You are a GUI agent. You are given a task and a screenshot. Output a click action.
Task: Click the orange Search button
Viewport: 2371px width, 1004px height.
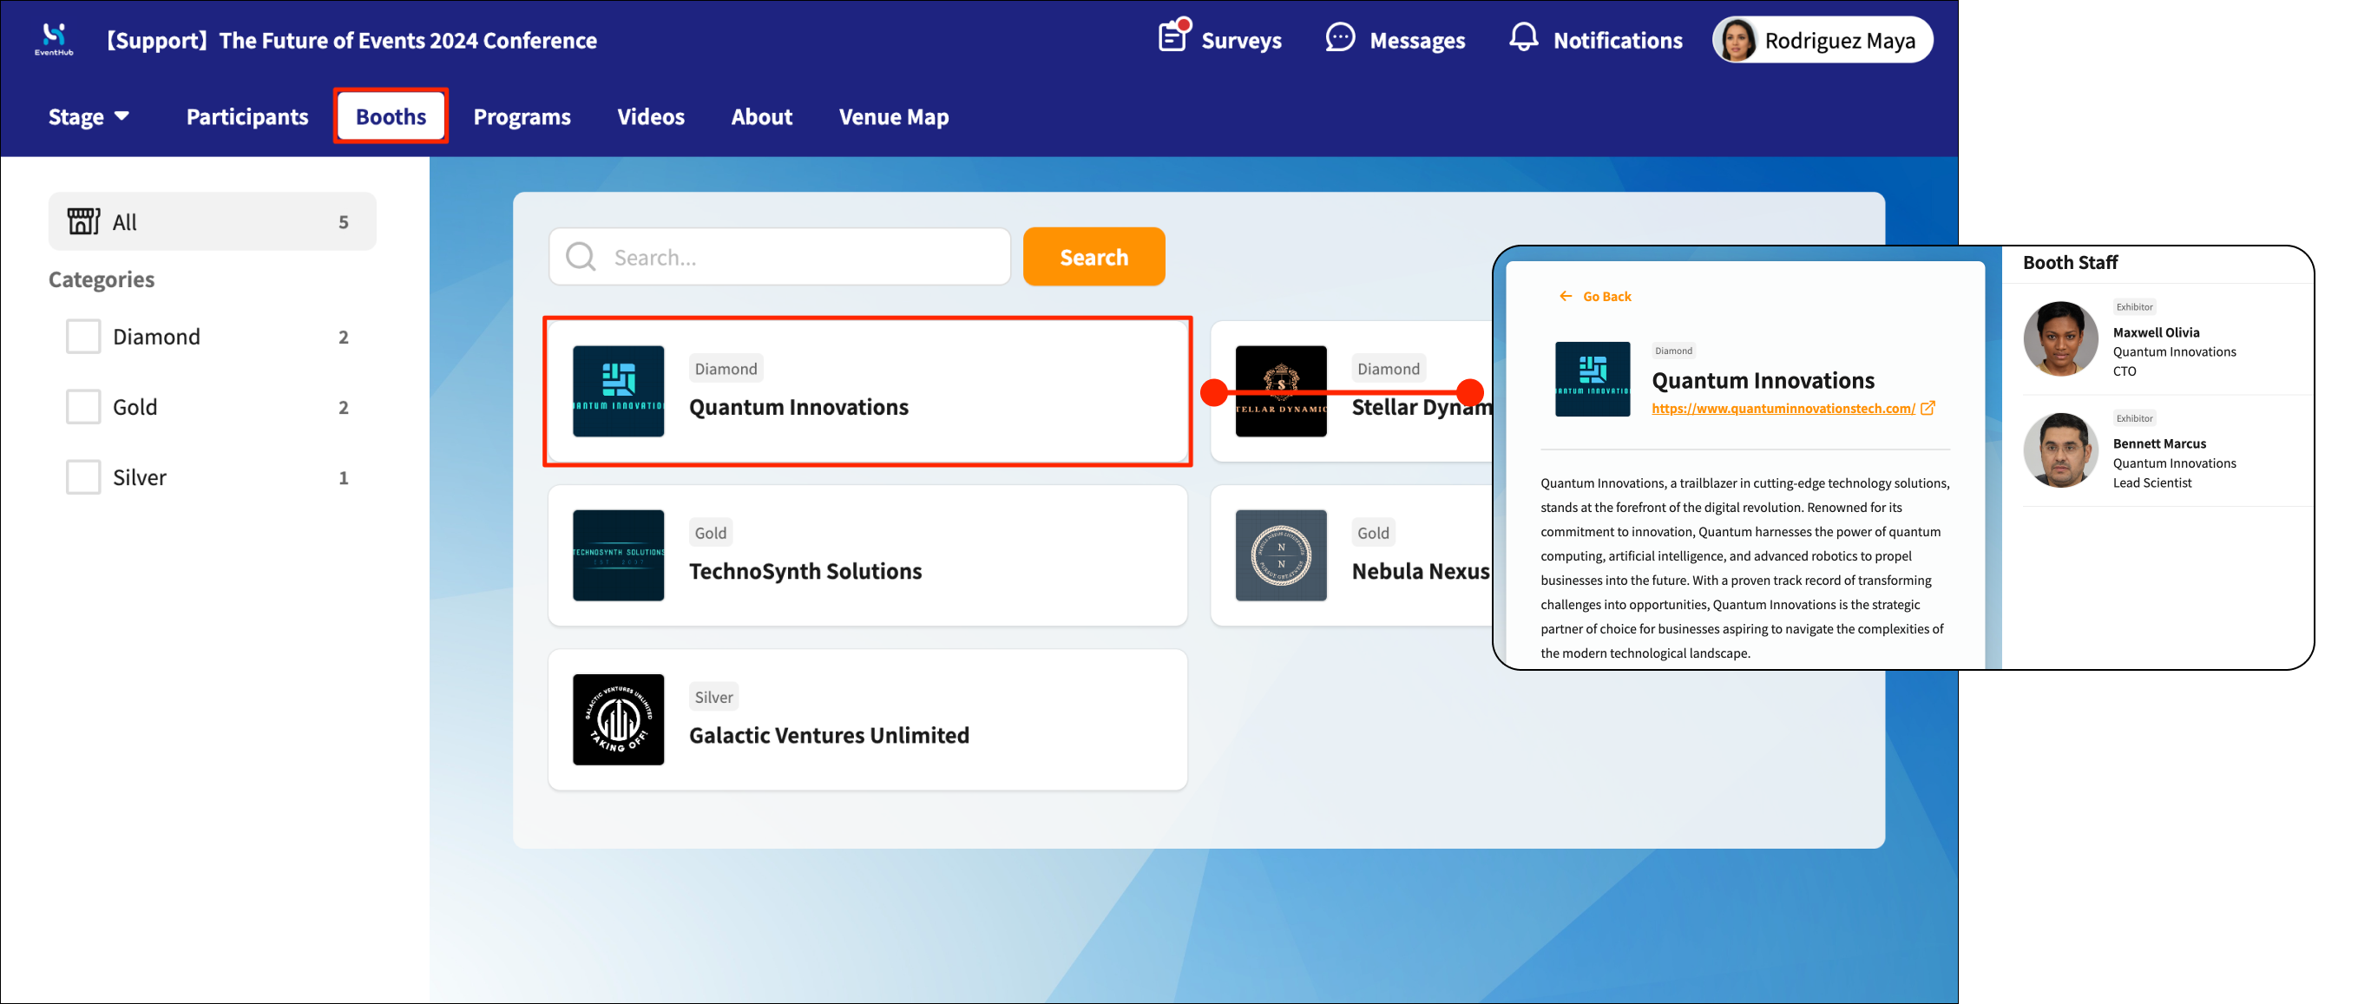click(x=1094, y=257)
